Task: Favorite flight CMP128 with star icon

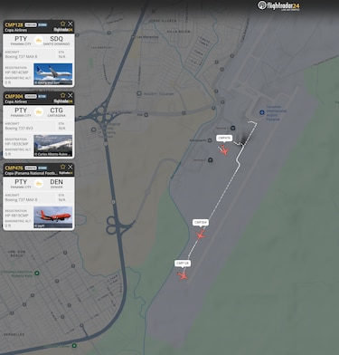Action: (x=62, y=24)
